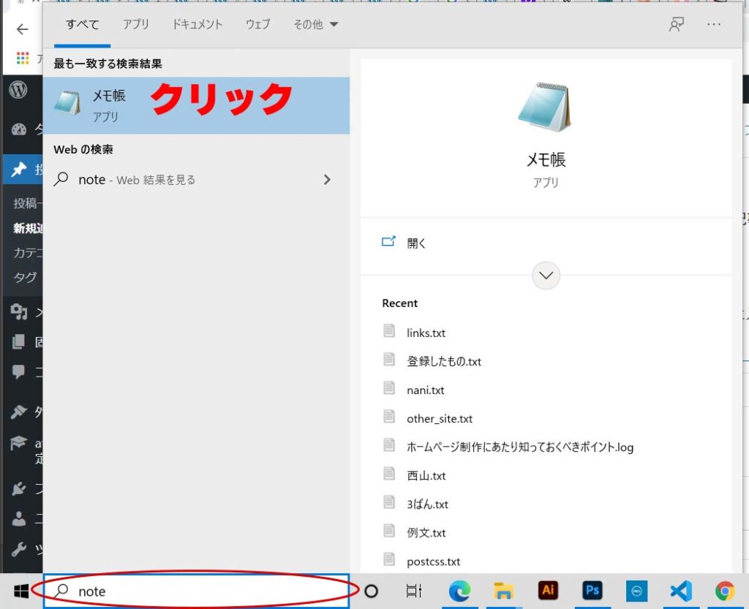Open Adobe Photoshop from the taskbar
The height and width of the screenshot is (609, 749).
coord(592,591)
